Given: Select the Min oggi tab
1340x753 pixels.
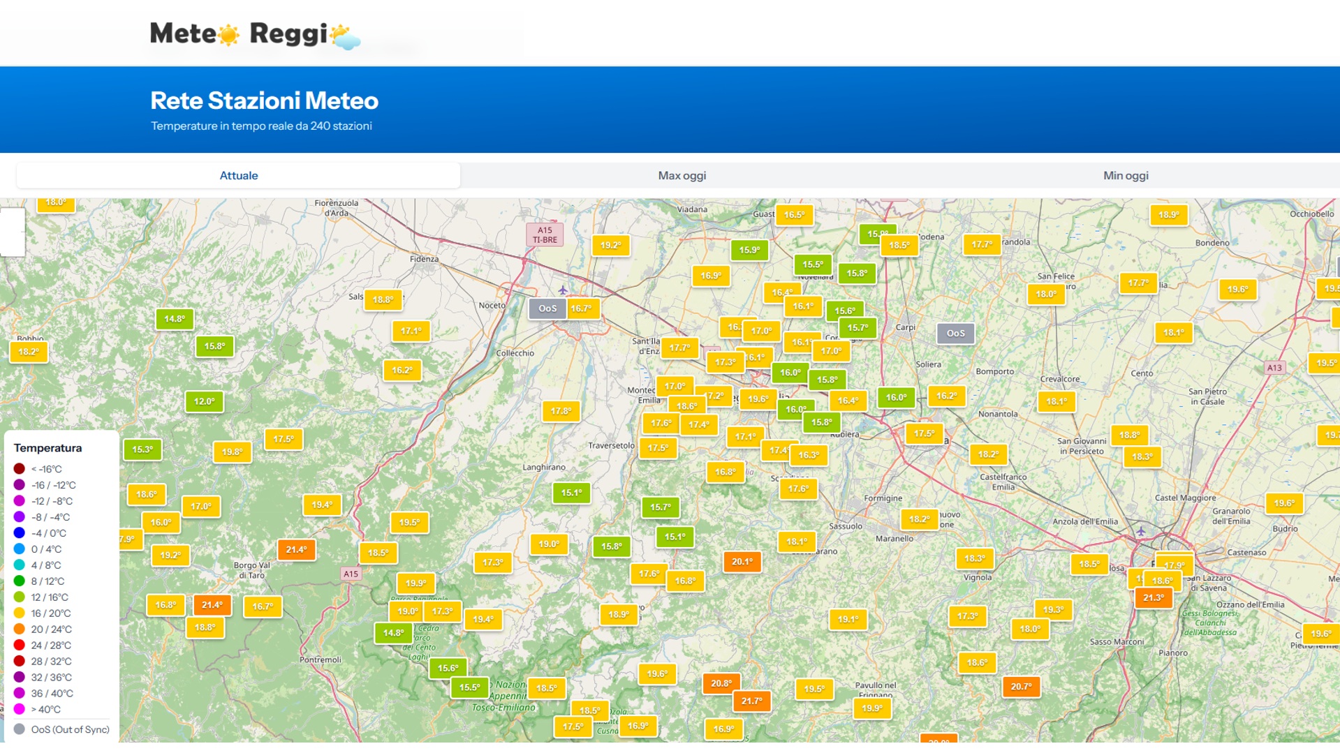Looking at the screenshot, I should click(1125, 176).
